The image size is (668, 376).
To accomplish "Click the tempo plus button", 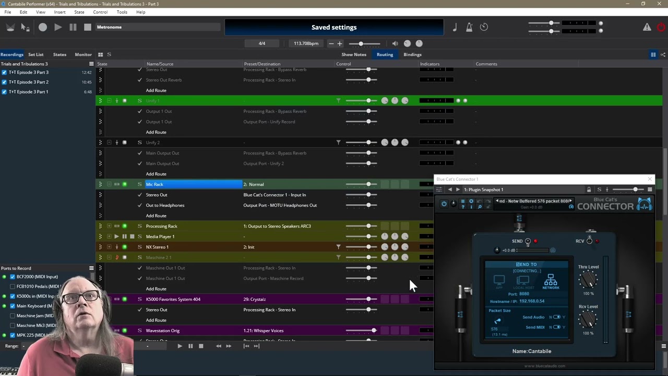I will click(340, 43).
